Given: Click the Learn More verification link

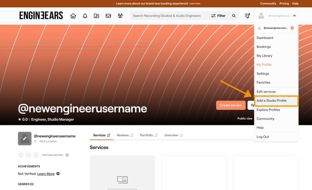Looking at the screenshot, I should 46,174.
